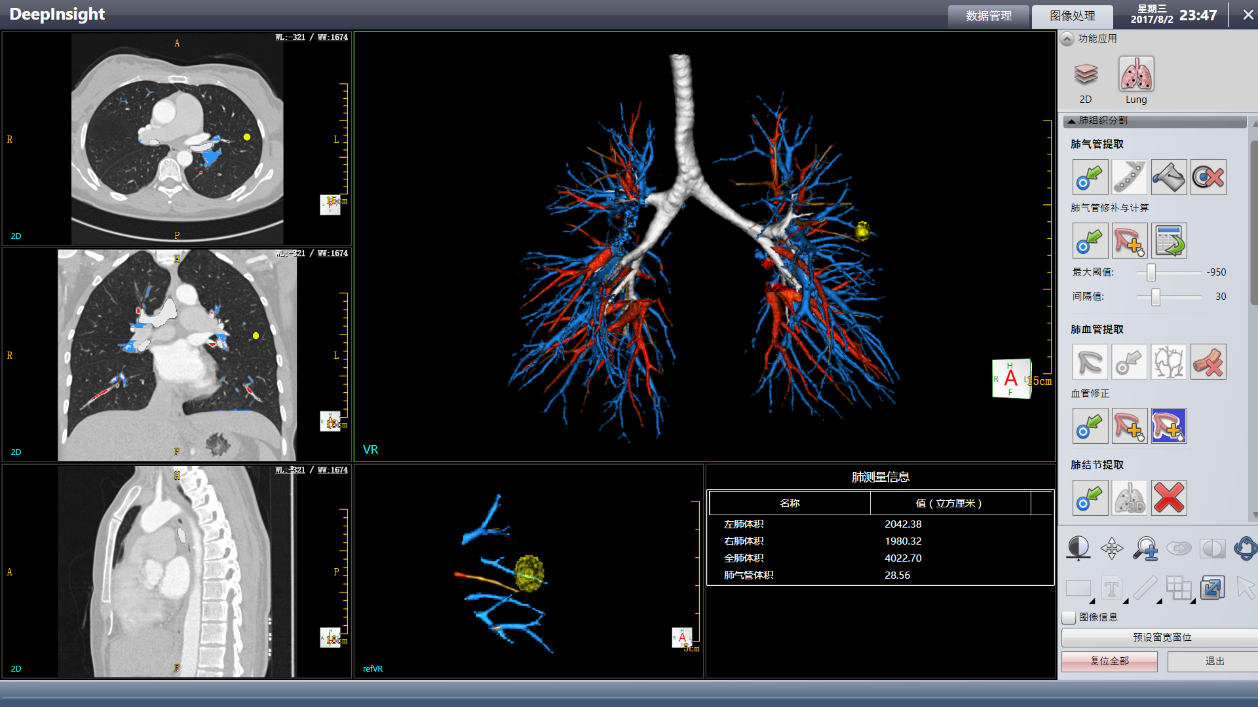1258x707 pixels.
Task: Collapse the 肺组织分割 section
Action: coord(1071,121)
